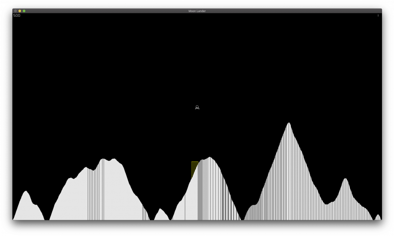Click the rounded peak right of tallest mountain

(345, 179)
